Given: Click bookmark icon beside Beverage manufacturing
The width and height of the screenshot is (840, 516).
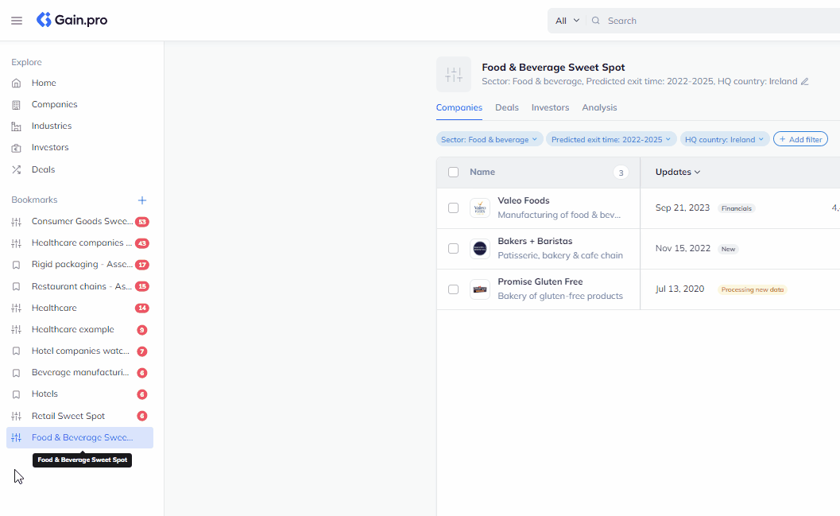Looking at the screenshot, I should click(x=16, y=372).
